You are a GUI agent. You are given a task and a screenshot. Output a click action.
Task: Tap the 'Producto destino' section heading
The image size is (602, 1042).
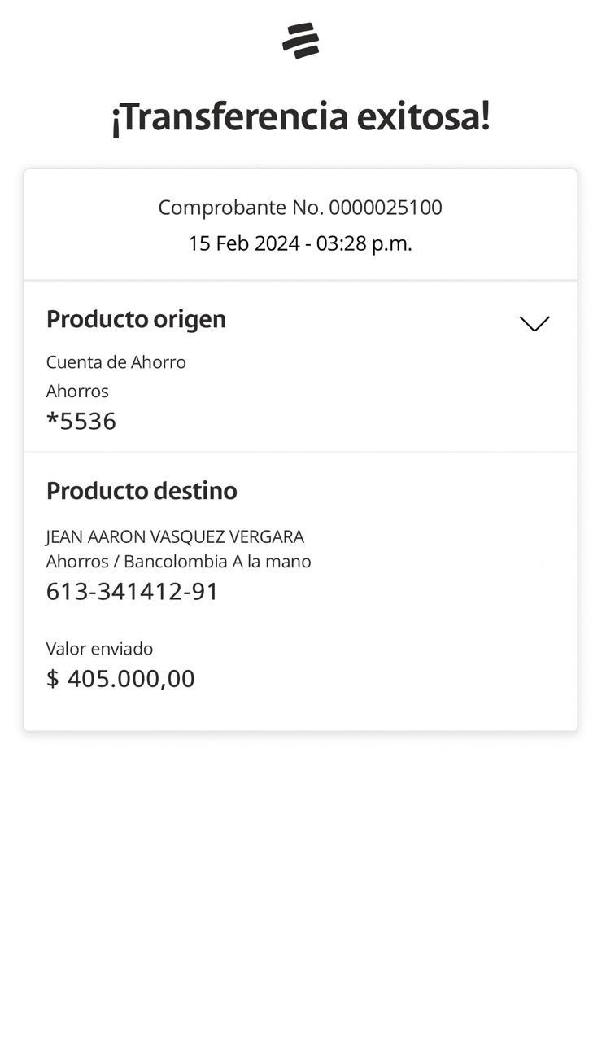(x=142, y=491)
